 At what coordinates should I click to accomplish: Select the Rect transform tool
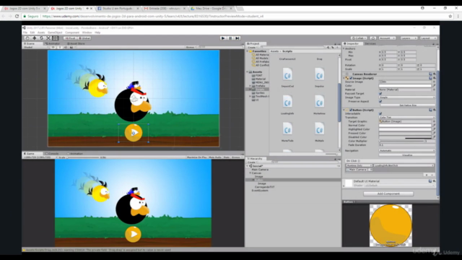(x=56, y=38)
